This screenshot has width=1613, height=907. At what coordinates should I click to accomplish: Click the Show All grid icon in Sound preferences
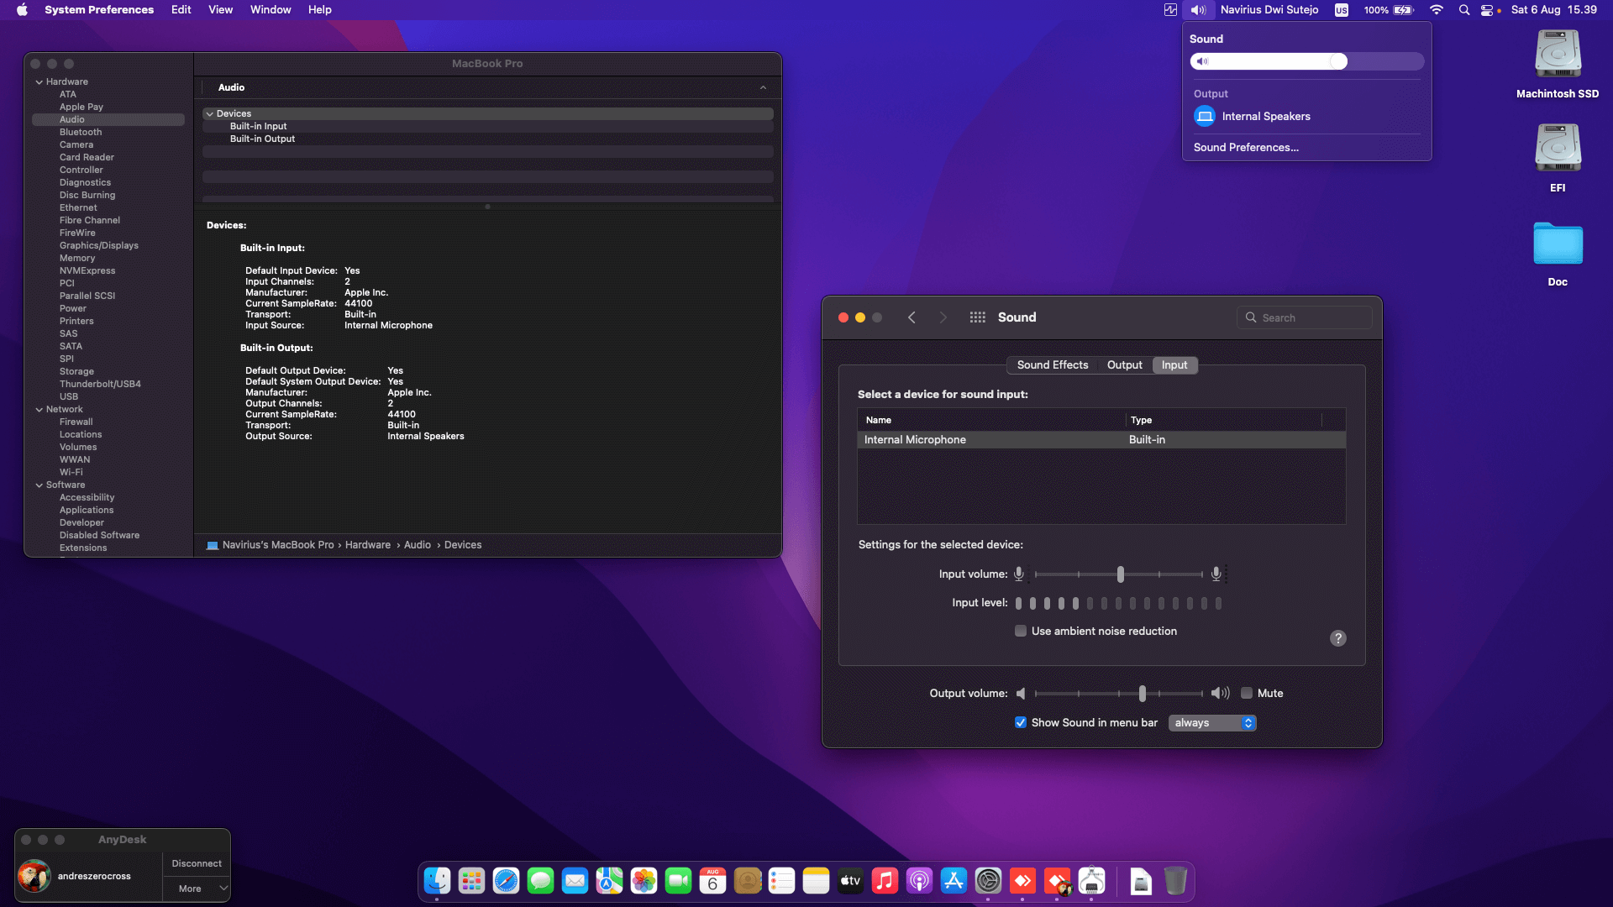(x=977, y=317)
